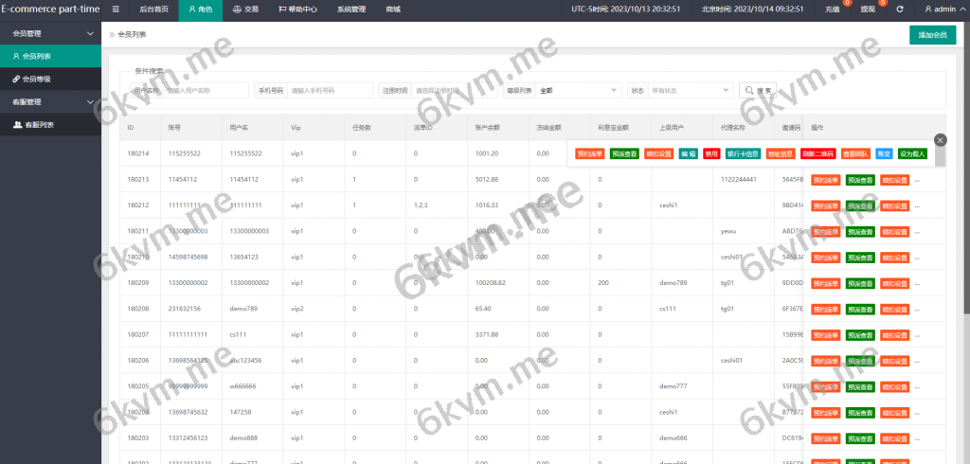The height and width of the screenshot is (464, 970).
Task: Close the action popup with X icon
Action: coord(941,140)
